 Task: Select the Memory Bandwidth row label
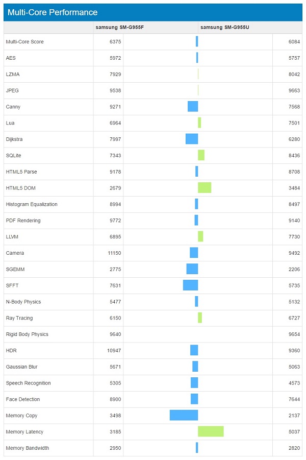28,448
